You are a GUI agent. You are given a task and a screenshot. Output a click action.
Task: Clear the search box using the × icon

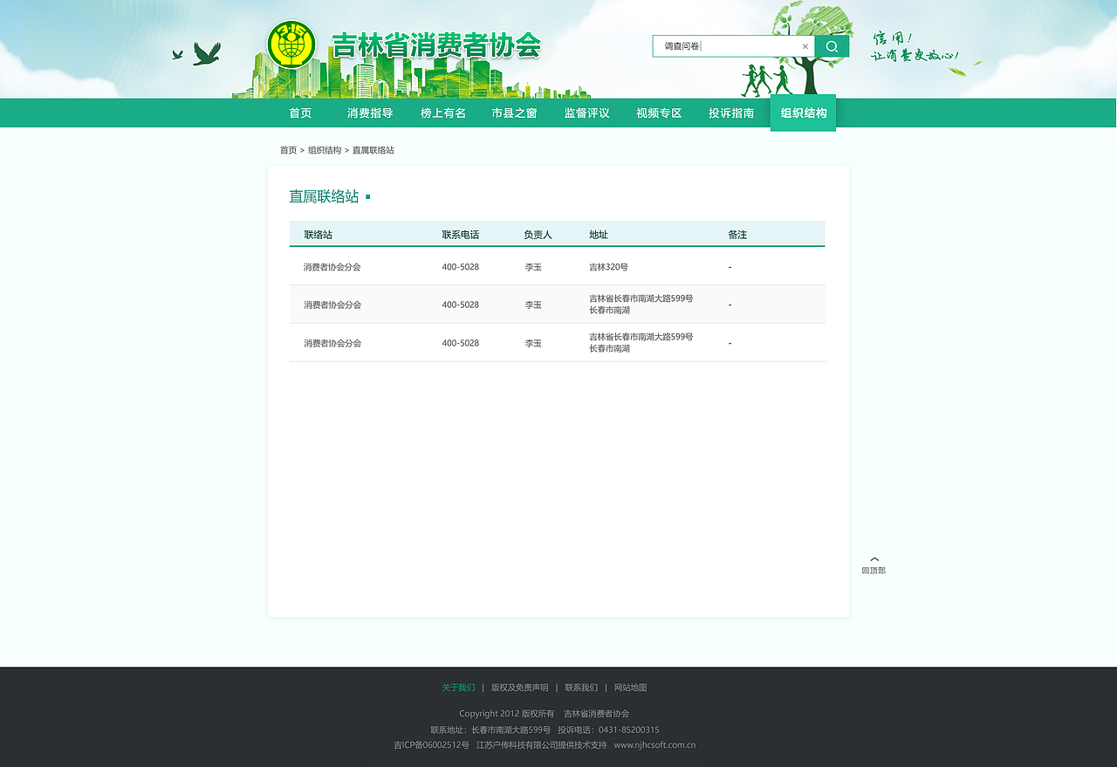(805, 45)
